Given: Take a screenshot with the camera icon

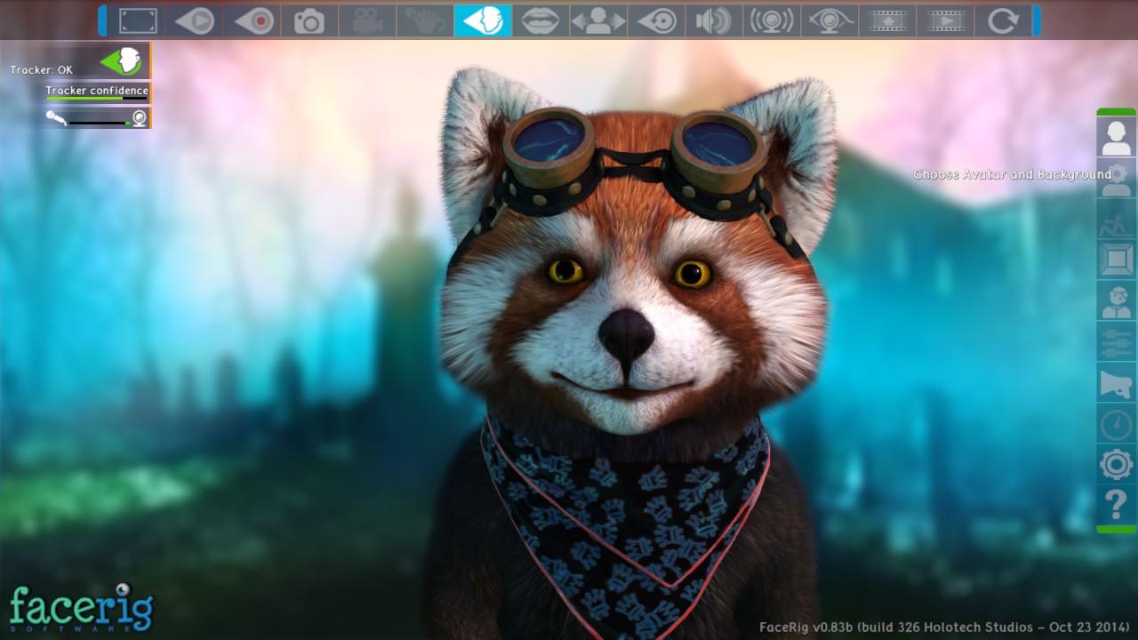Looking at the screenshot, I should [x=310, y=20].
